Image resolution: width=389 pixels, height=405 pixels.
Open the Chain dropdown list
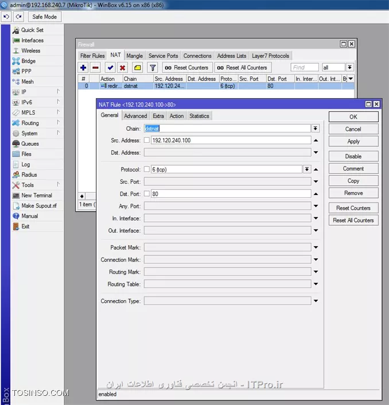click(x=316, y=128)
